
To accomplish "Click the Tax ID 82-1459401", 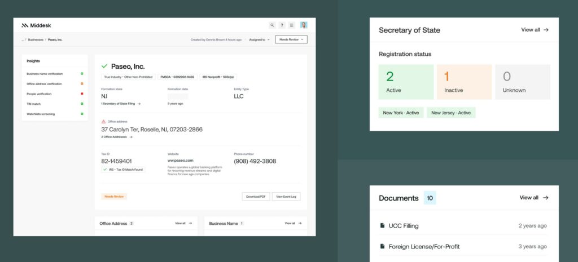I will 116,161.
